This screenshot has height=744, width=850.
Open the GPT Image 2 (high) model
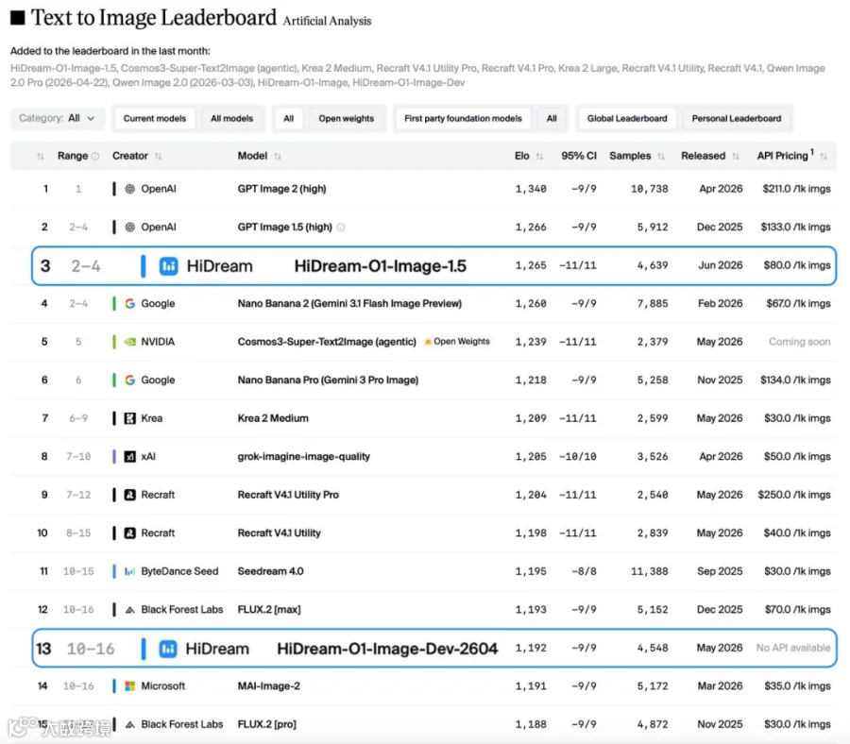(x=281, y=189)
